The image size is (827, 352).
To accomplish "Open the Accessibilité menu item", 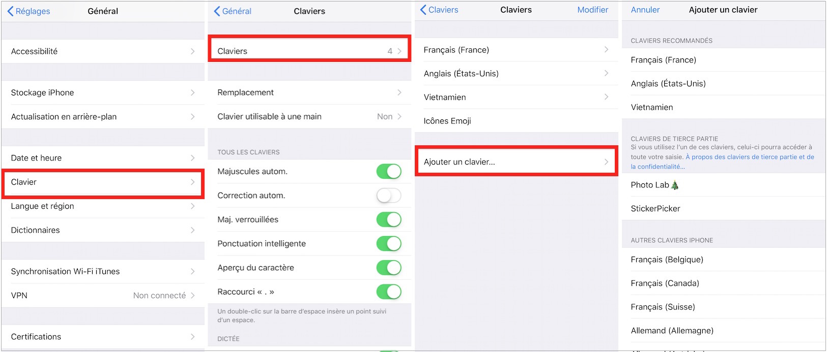I will 103,51.
